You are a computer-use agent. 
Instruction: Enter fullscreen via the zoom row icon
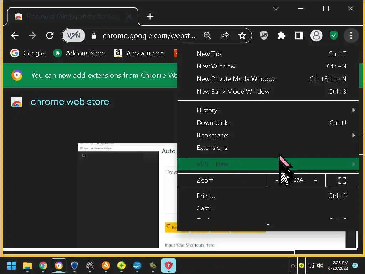(342, 180)
